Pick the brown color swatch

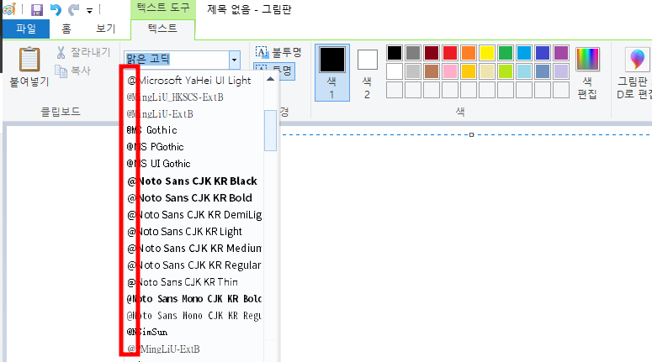click(432, 71)
